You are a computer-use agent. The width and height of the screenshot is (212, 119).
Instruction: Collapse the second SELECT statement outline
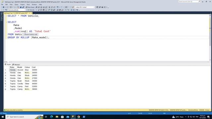tap(7, 22)
